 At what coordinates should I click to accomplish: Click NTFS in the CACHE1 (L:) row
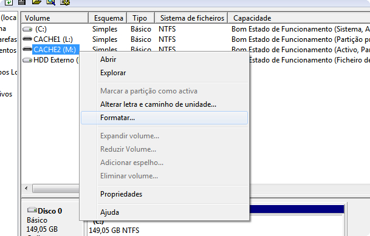pyautogui.click(x=167, y=39)
